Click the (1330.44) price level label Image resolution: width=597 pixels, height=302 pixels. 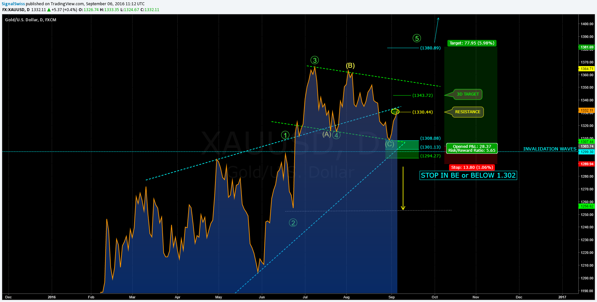pyautogui.click(x=423, y=112)
